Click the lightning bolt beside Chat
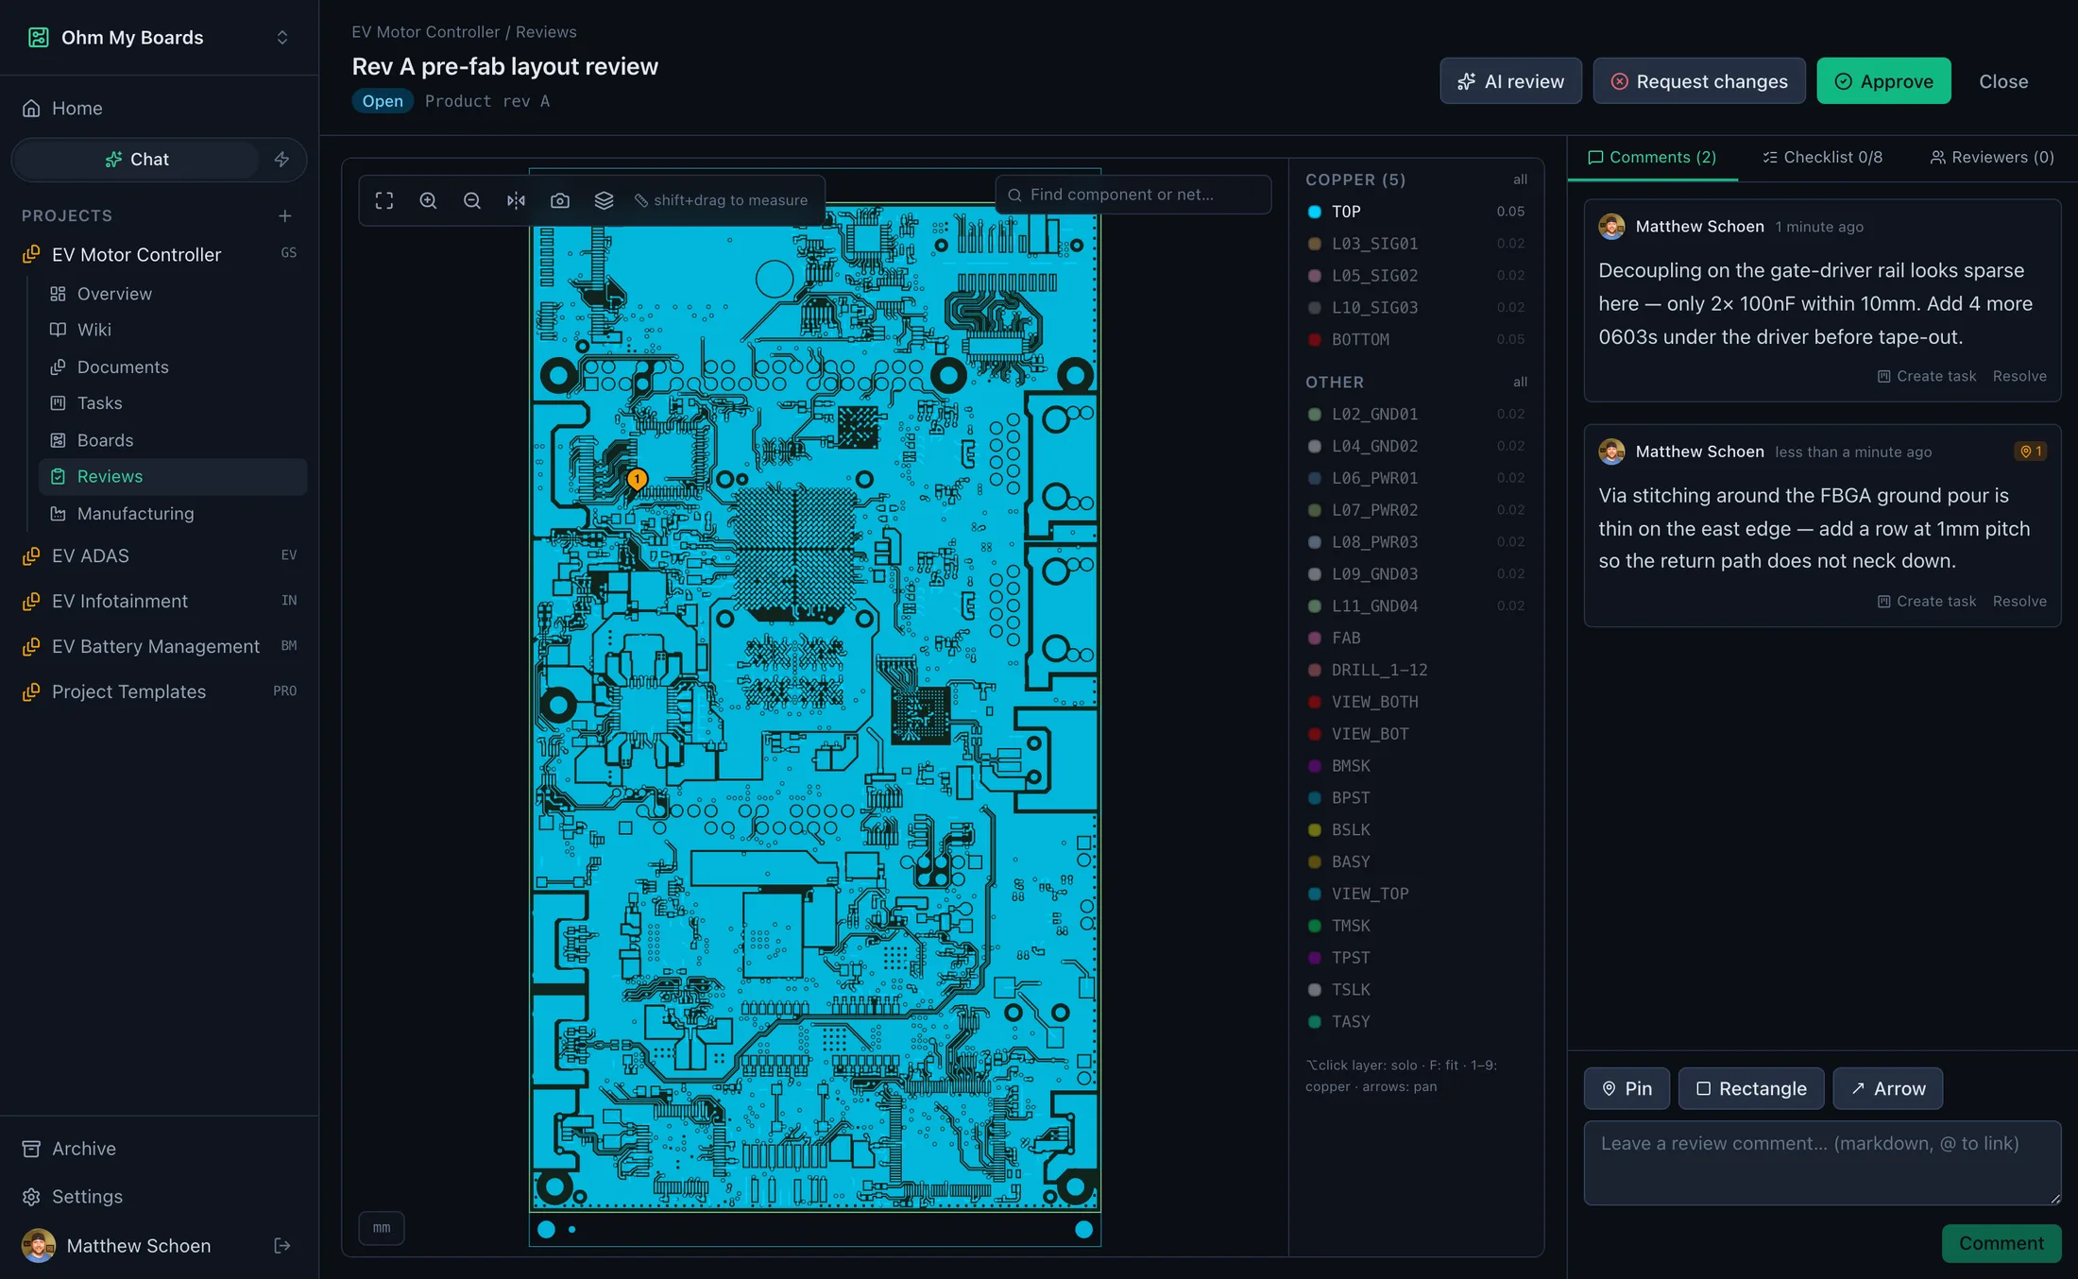 pos(281,159)
